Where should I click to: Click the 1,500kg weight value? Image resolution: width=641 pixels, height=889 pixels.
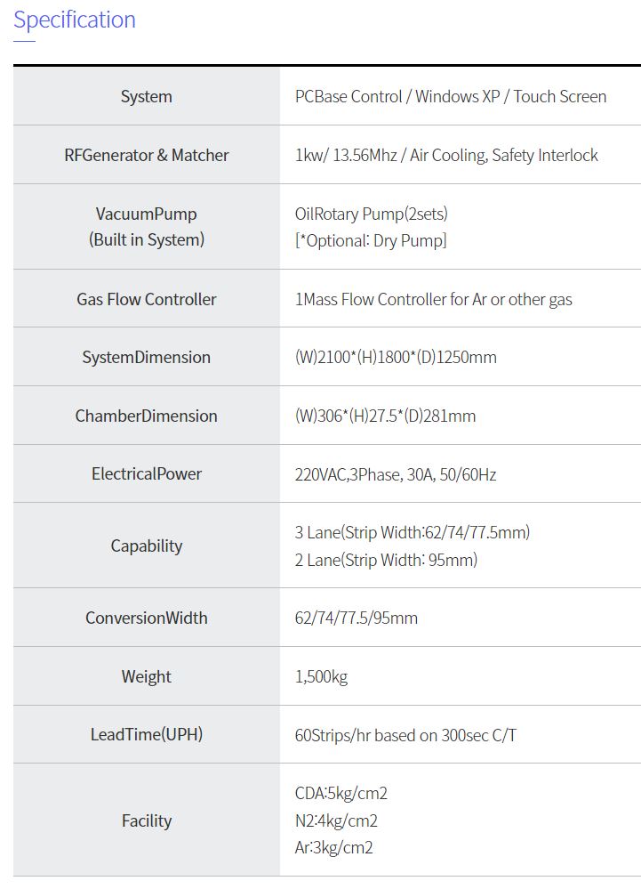pyautogui.click(x=322, y=676)
